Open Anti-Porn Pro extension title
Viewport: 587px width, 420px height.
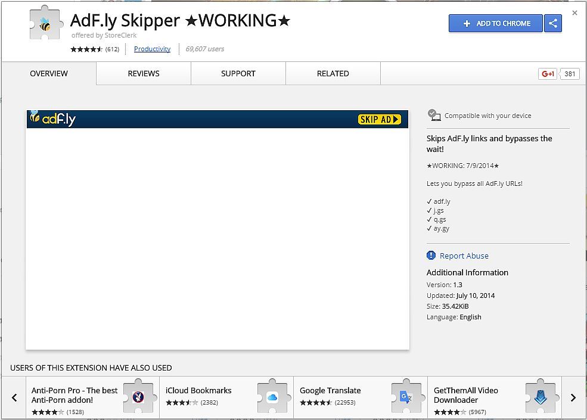pos(74,395)
